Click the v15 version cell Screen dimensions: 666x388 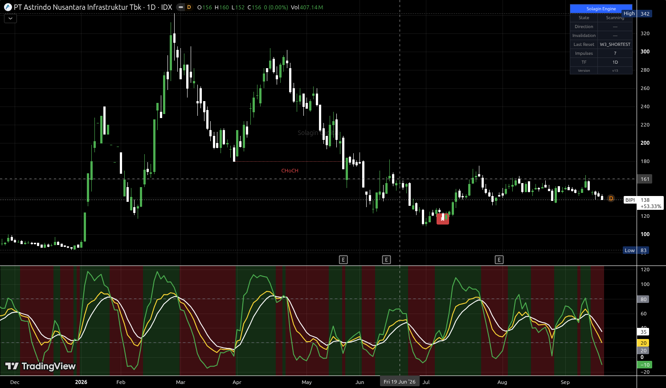pyautogui.click(x=615, y=70)
